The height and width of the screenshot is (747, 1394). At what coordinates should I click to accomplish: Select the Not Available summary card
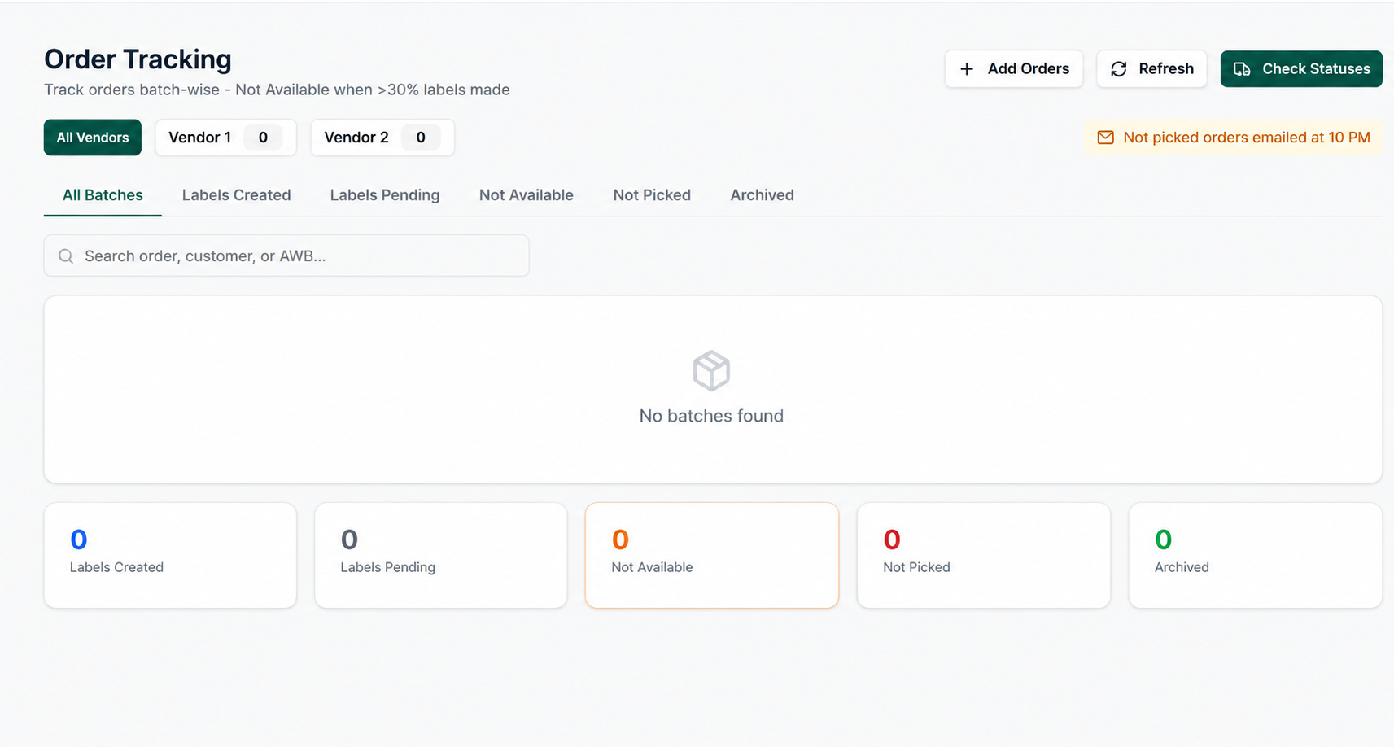(712, 555)
